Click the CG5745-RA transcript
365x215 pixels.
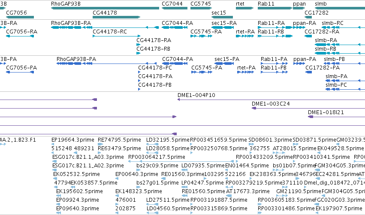pyautogui.click(x=201, y=36)
